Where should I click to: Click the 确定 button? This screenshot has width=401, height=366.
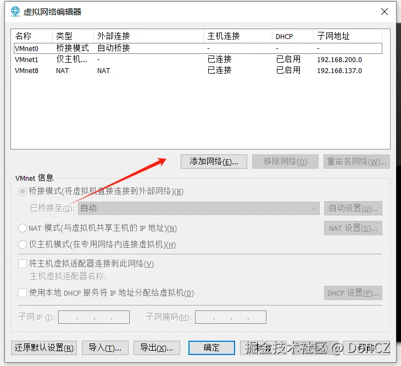[x=211, y=348]
